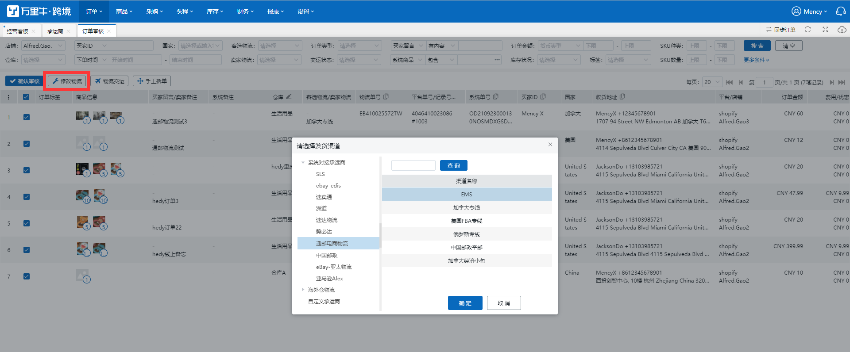Image resolution: width=850 pixels, height=352 pixels.
Task: Open the 国家 selection dropdown
Action: coord(200,46)
